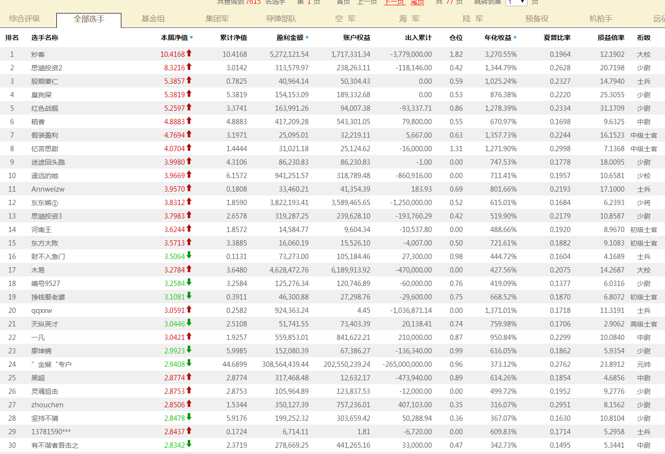Screen dimensions: 665x454
Task: Click the 账户权益 column header
Action: point(357,38)
